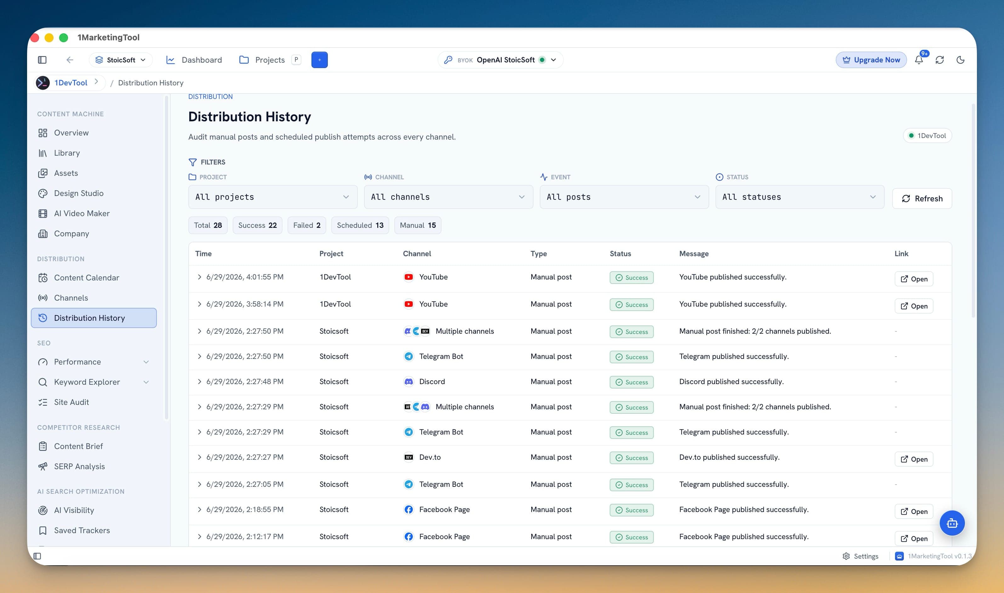Expand the 2:27:48 PM Discord row

[x=199, y=382]
